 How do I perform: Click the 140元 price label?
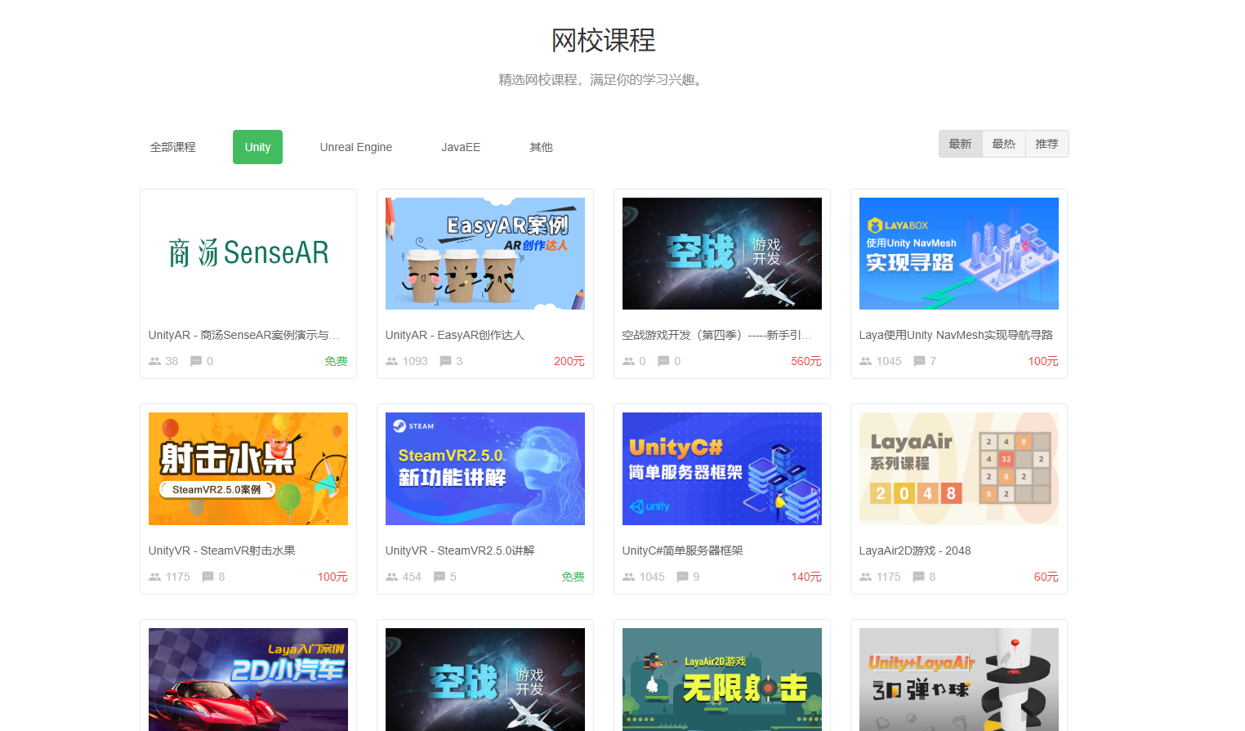(806, 577)
